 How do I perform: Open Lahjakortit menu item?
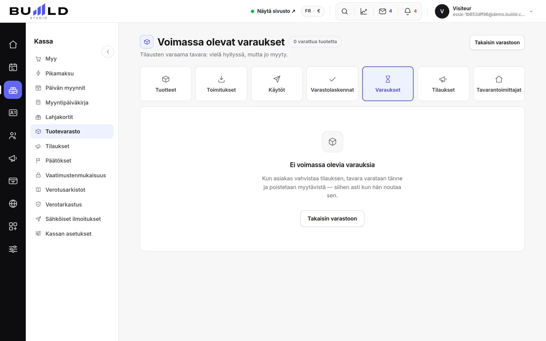click(72, 117)
